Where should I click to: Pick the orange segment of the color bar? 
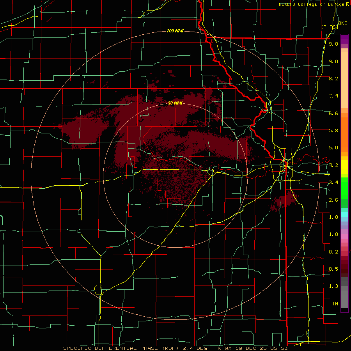click(344, 135)
